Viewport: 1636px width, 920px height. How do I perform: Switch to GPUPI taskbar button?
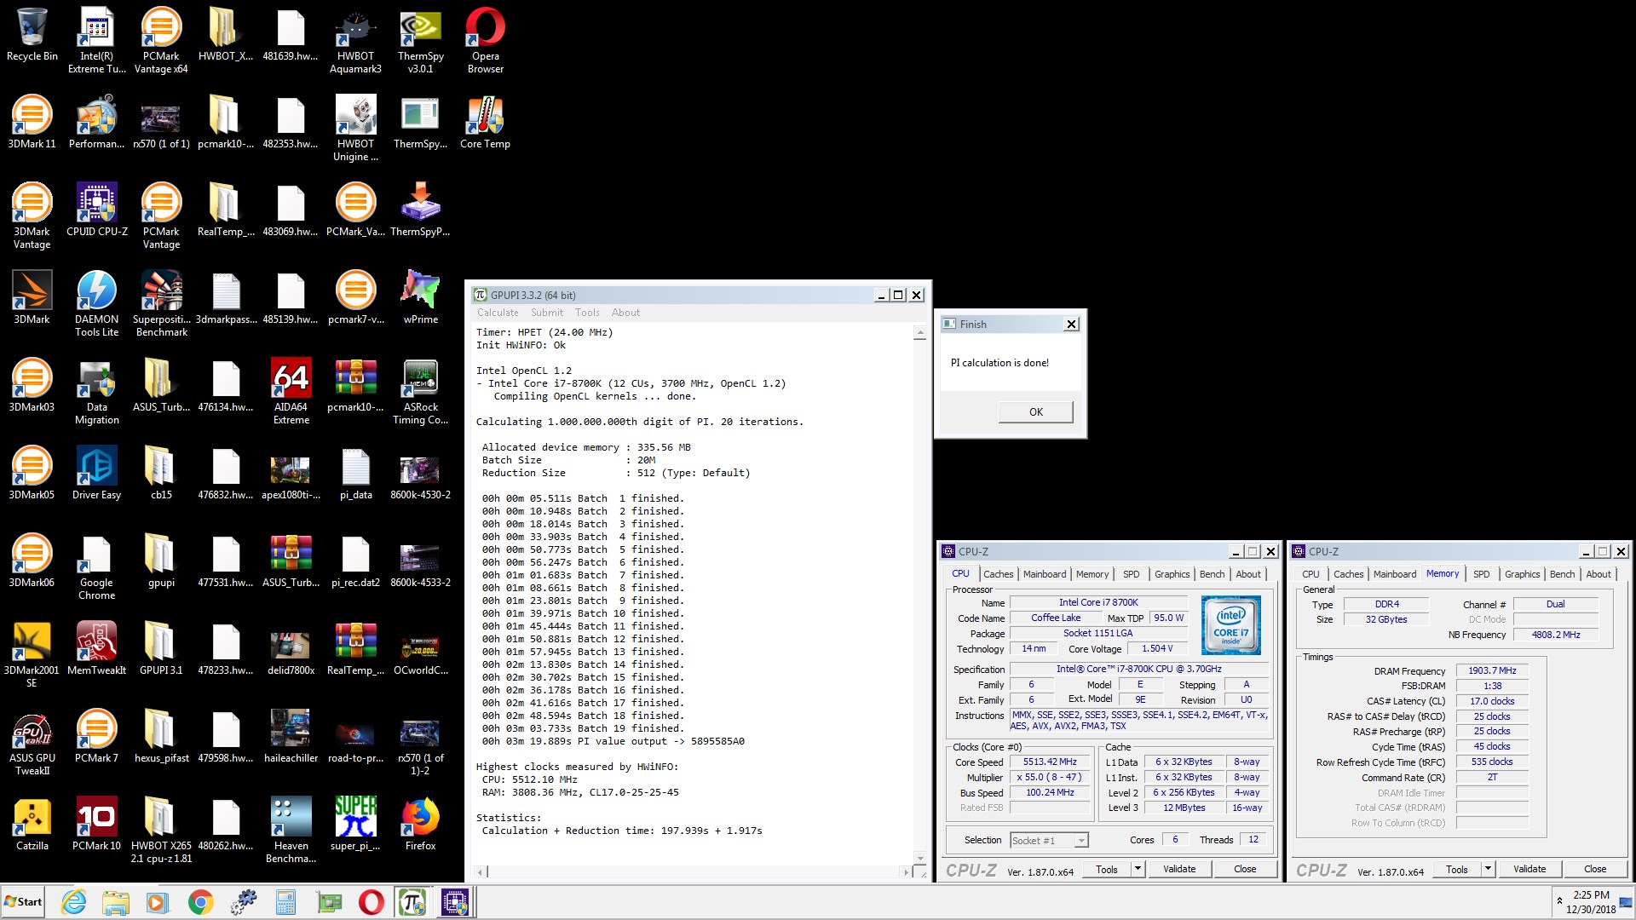412,902
